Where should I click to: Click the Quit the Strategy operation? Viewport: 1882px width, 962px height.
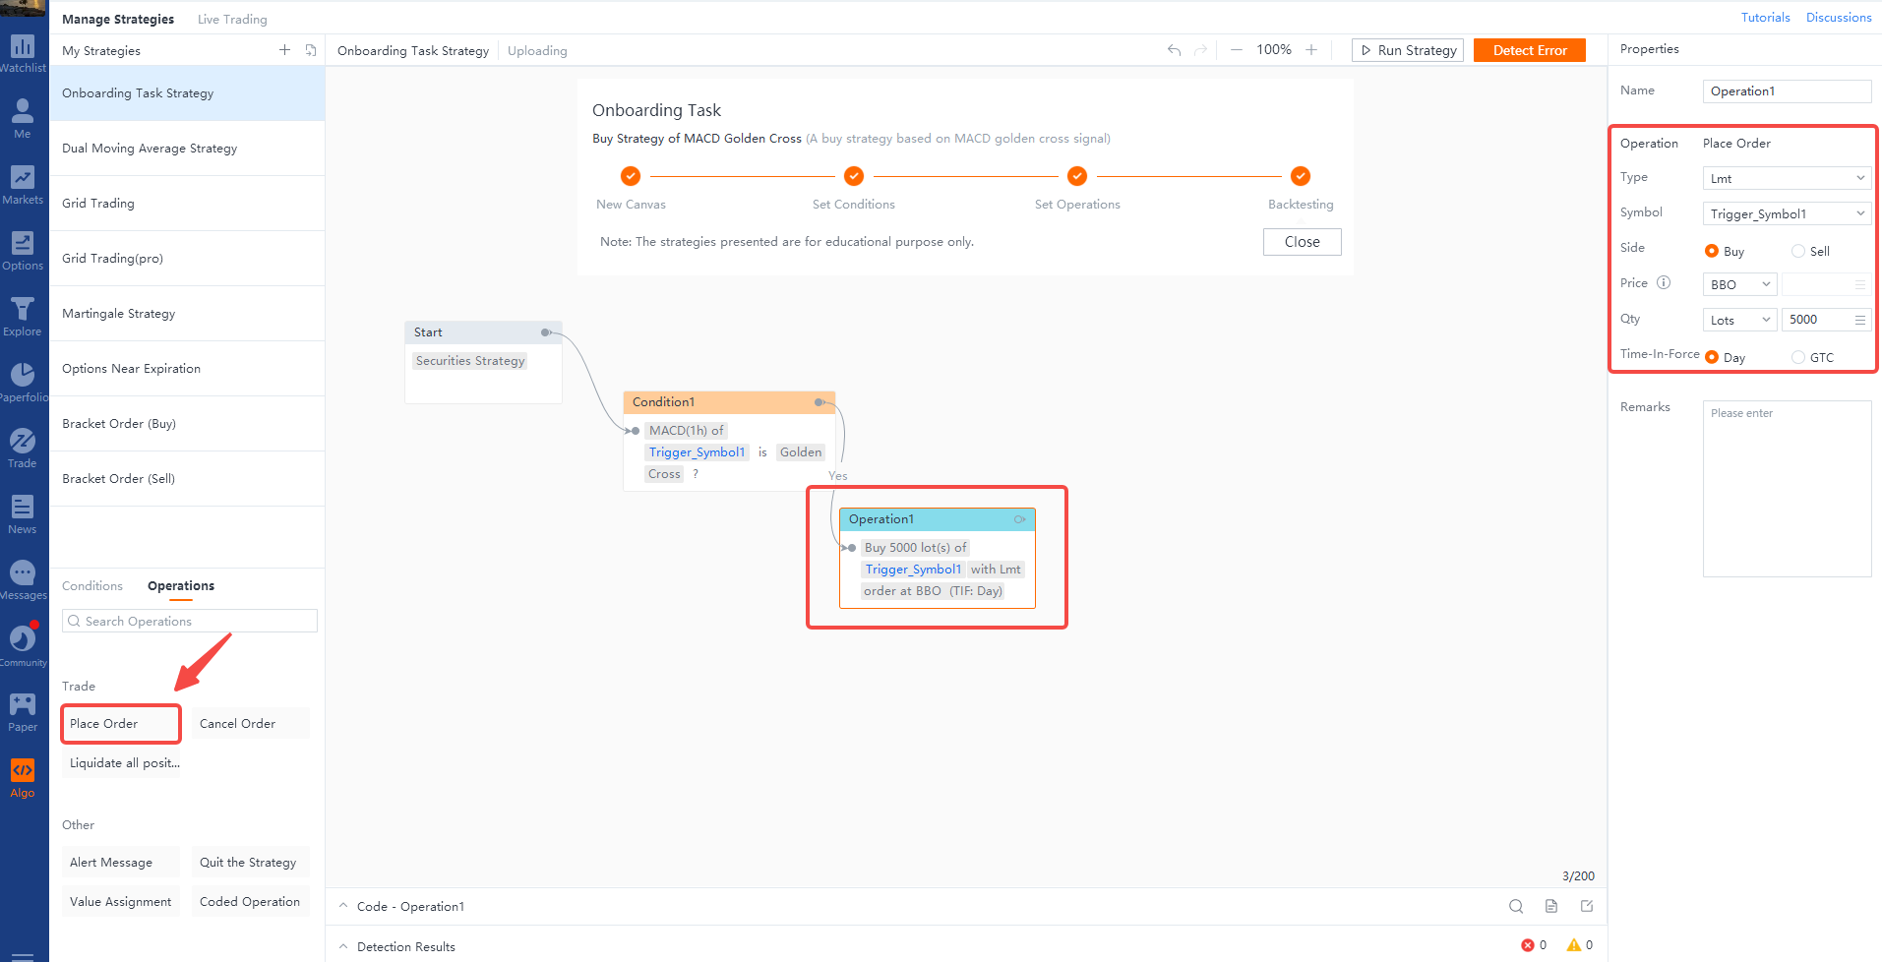point(251,862)
